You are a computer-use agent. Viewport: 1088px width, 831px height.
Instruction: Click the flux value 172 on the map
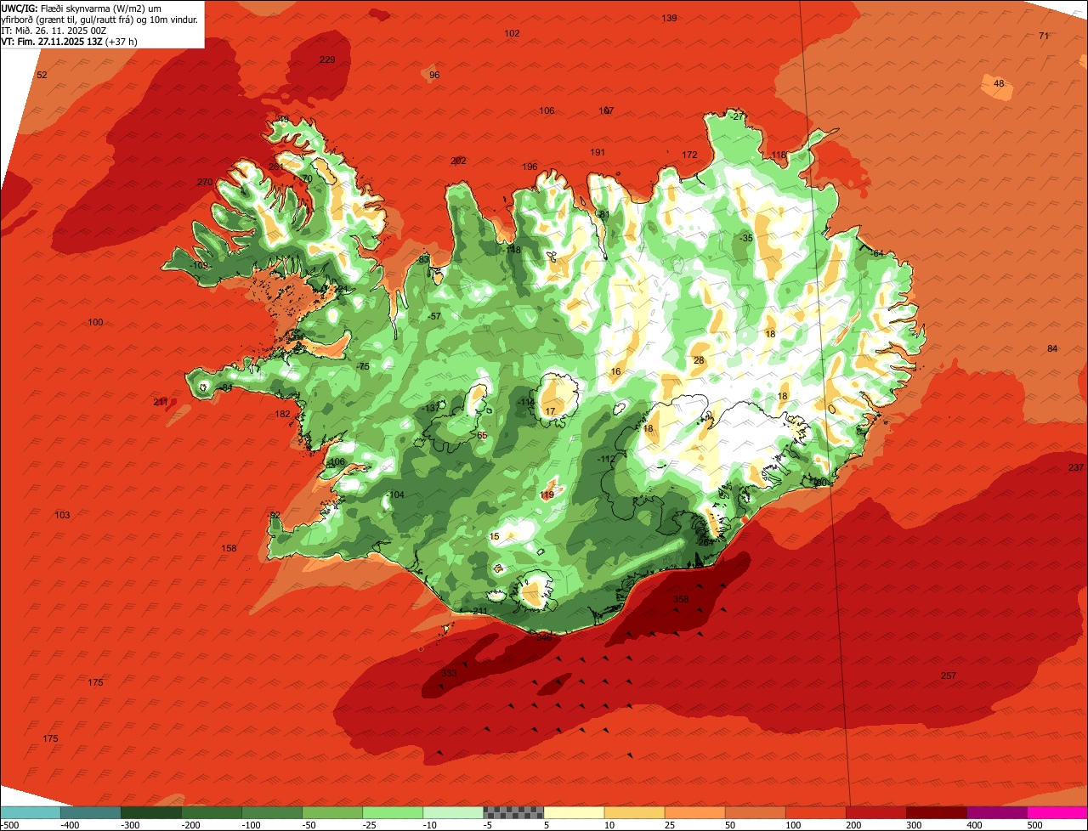pos(689,155)
